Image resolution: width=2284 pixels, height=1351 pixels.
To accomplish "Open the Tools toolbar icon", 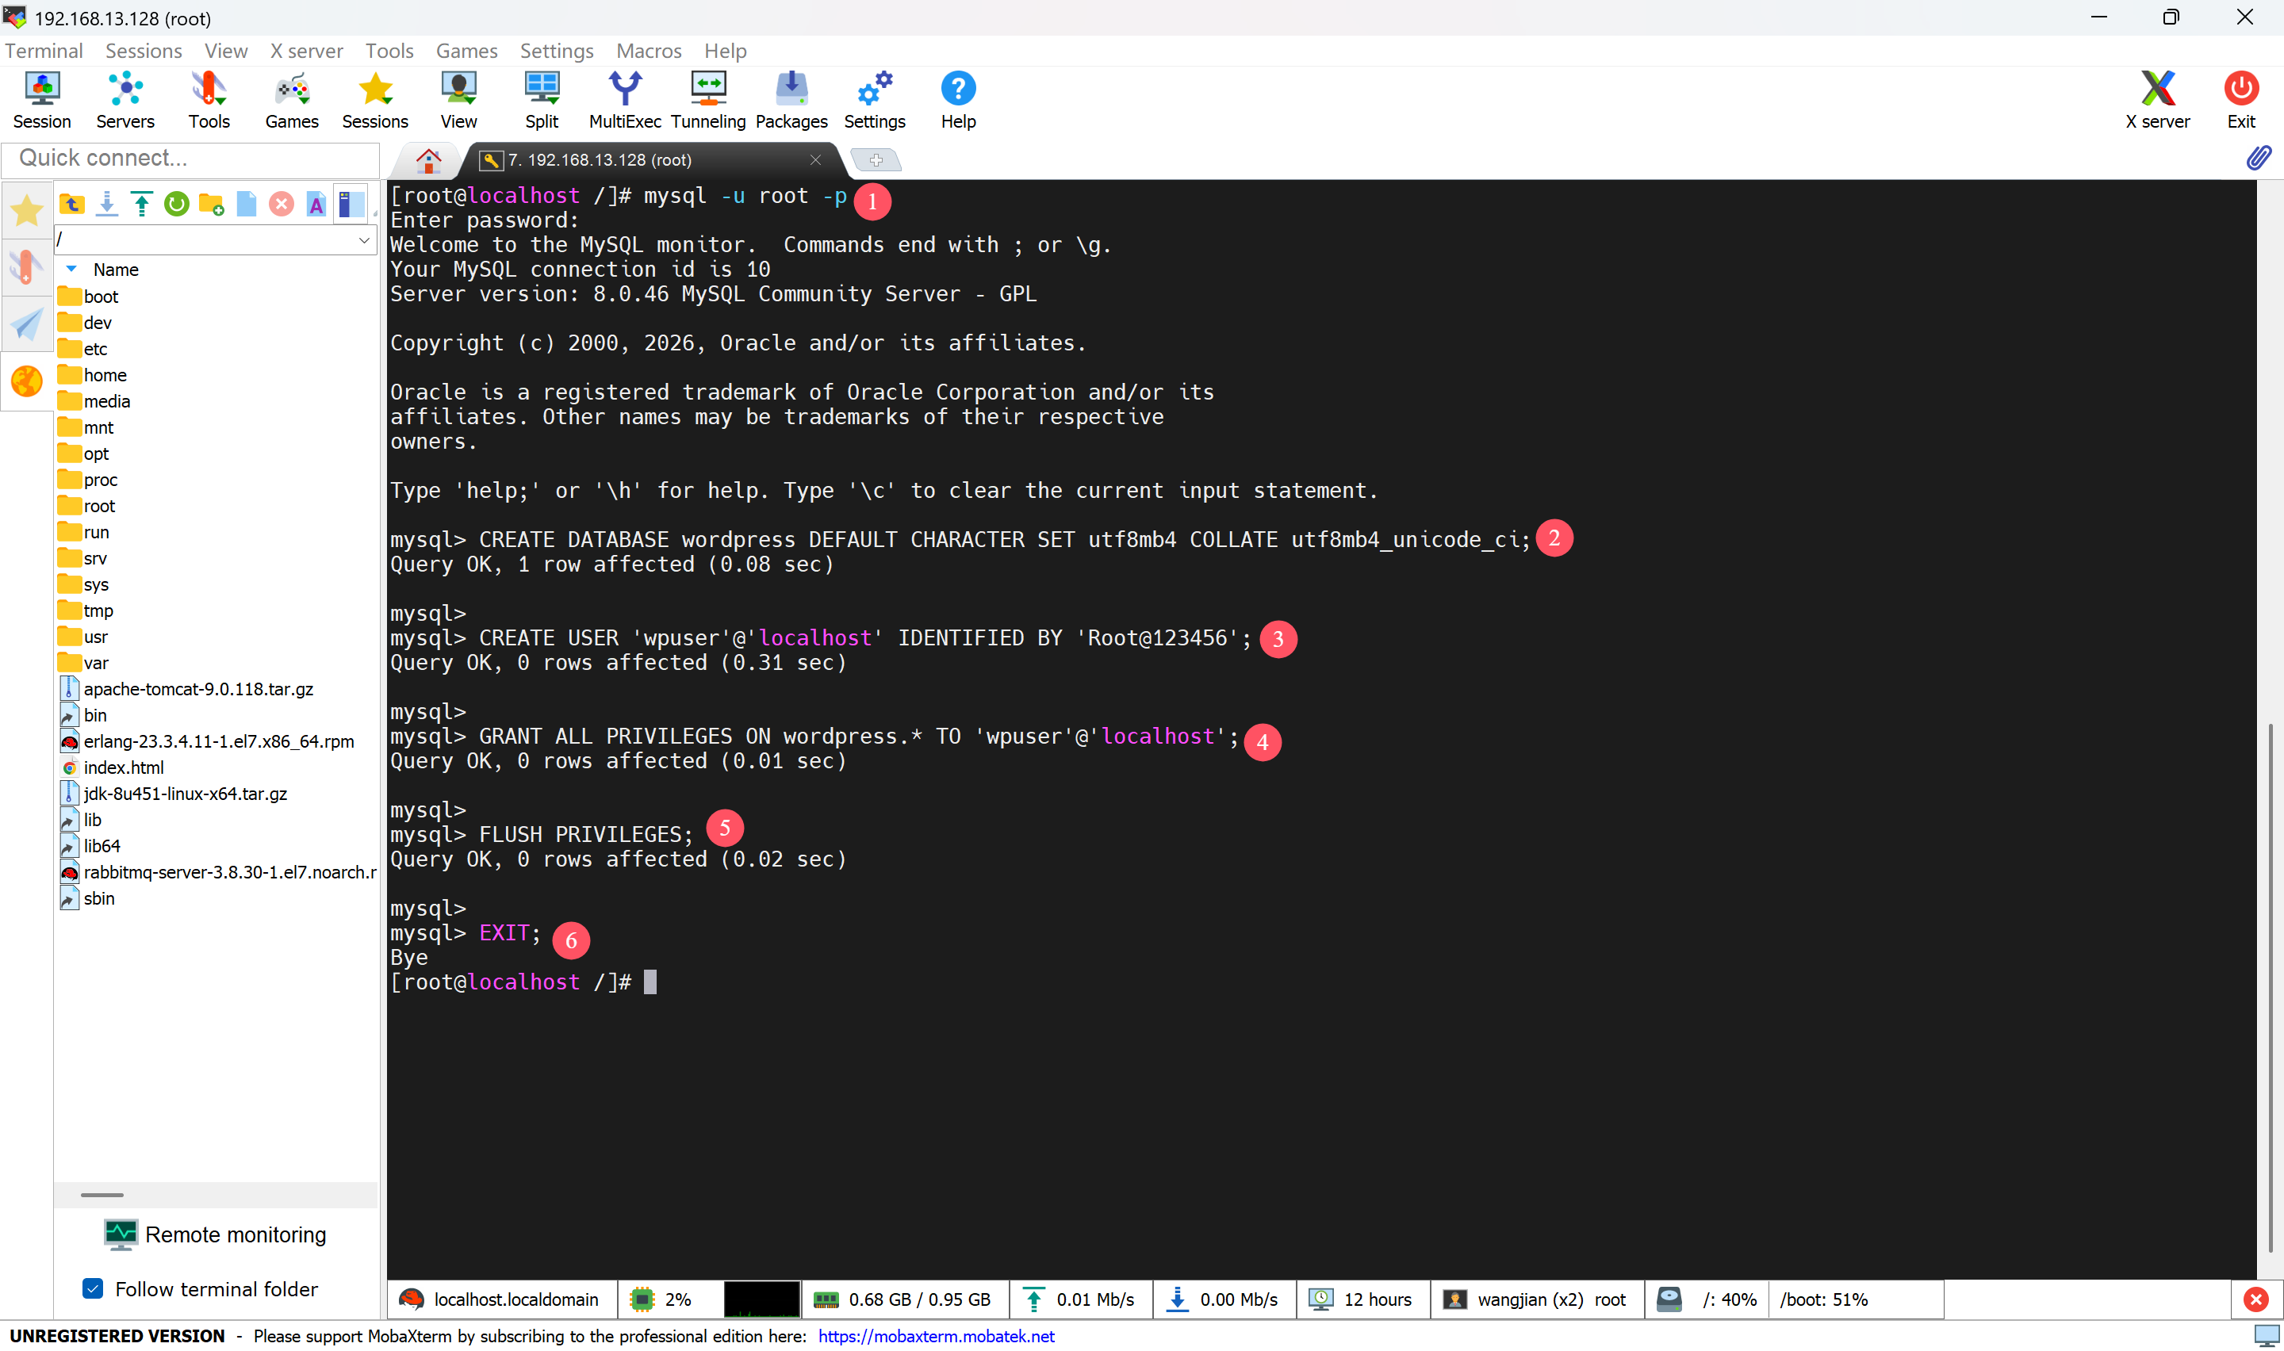I will point(209,100).
